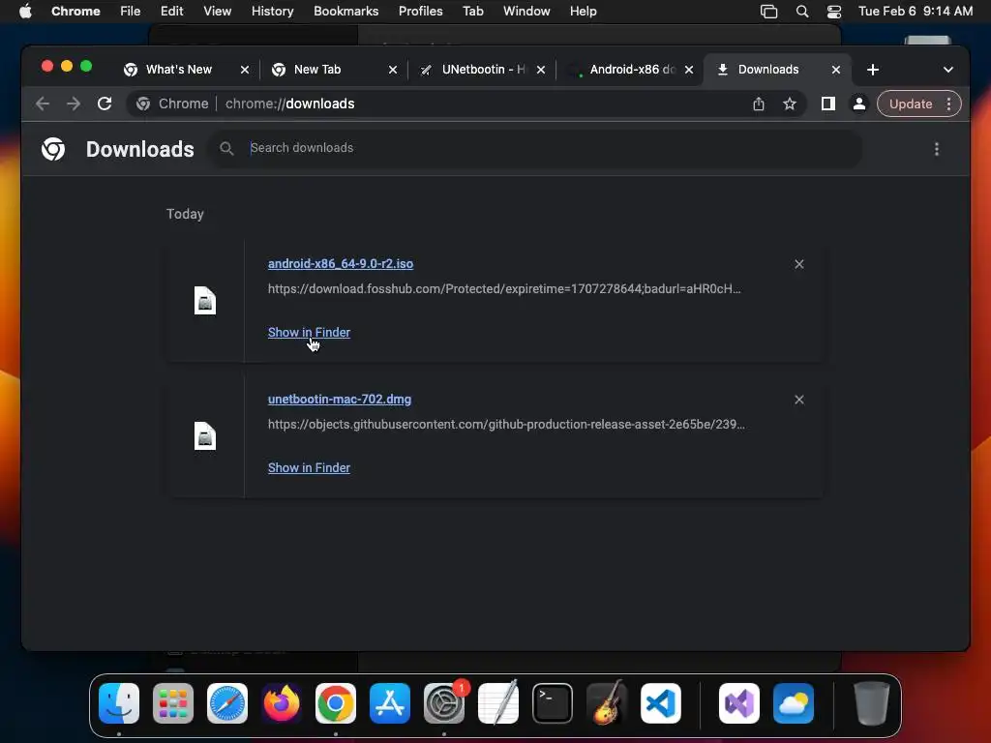Click the screen mirroring menu bar icon
The image size is (991, 743).
point(768,11)
